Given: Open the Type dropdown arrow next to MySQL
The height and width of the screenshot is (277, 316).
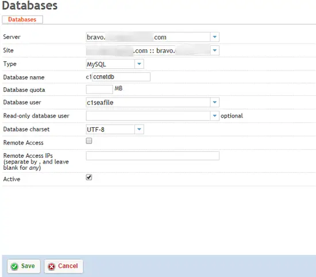Looking at the screenshot, I should pyautogui.click(x=139, y=64).
